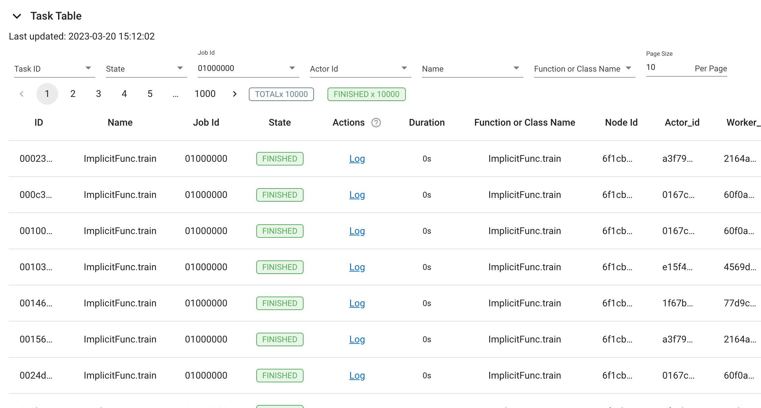Screen dimensions: 761x408
Task: Open Log for task 00146...
Action: click(357, 303)
